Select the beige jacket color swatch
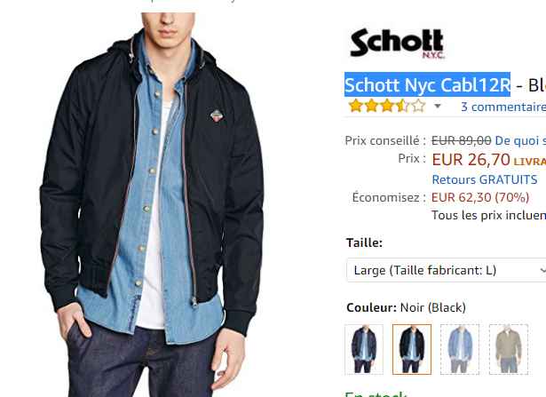The image size is (546, 397). [x=509, y=349]
